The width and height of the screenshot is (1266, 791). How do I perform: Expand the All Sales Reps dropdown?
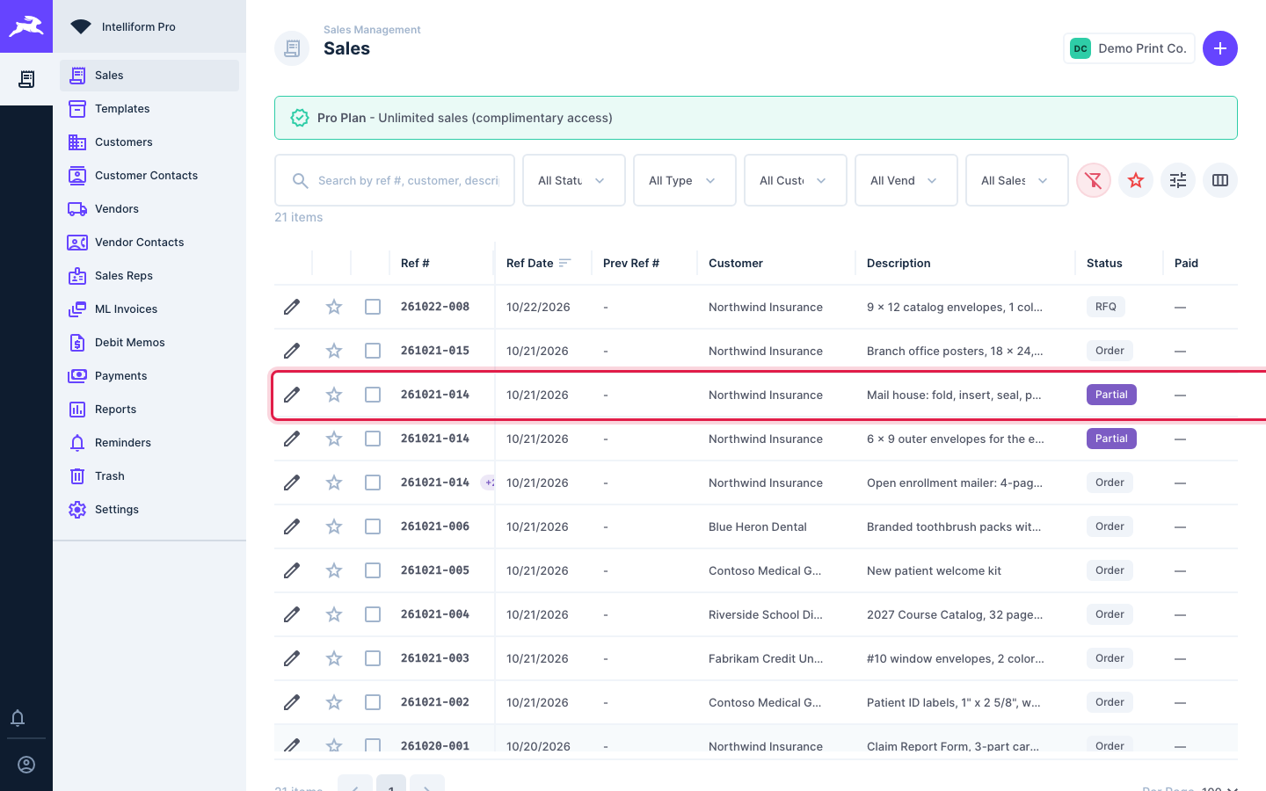tap(1017, 180)
